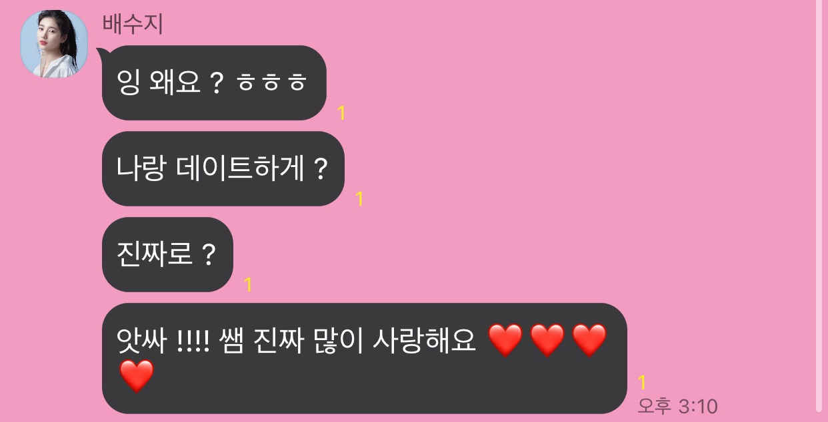The width and height of the screenshot is (828, 422).
Task: Click the first red heart emoji
Action: 505,341
